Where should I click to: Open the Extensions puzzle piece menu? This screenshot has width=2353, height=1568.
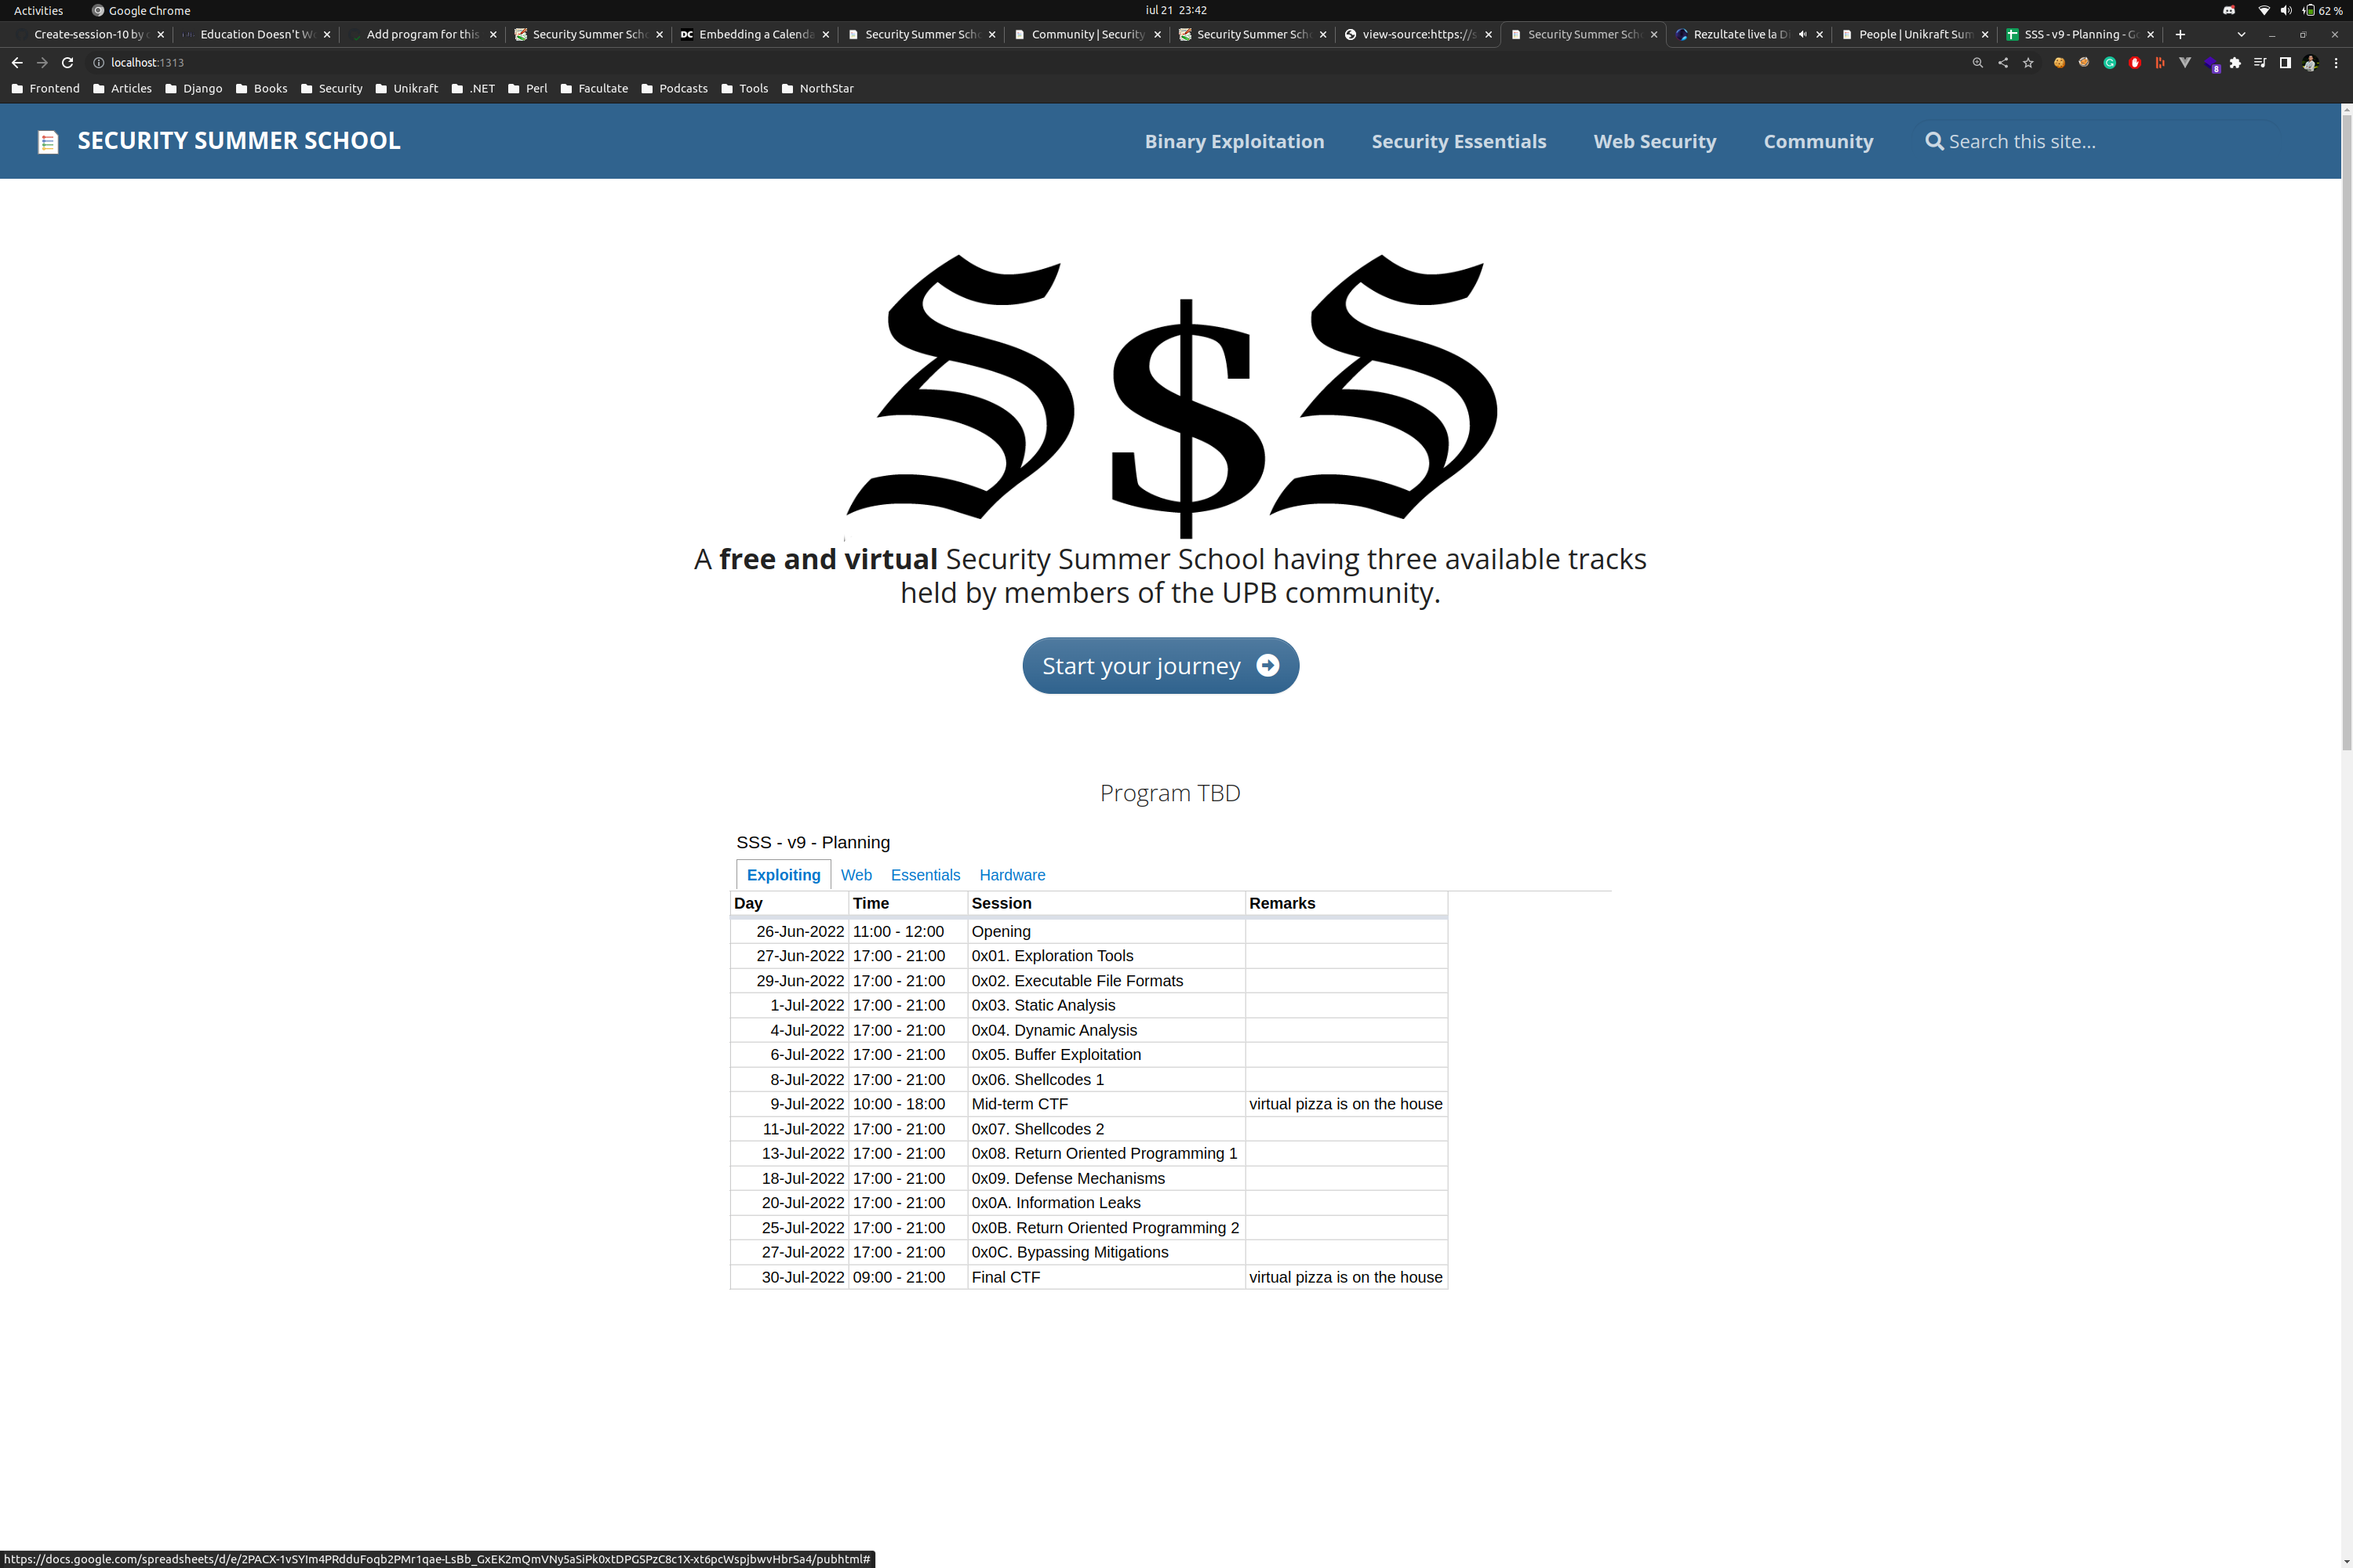(2235, 63)
